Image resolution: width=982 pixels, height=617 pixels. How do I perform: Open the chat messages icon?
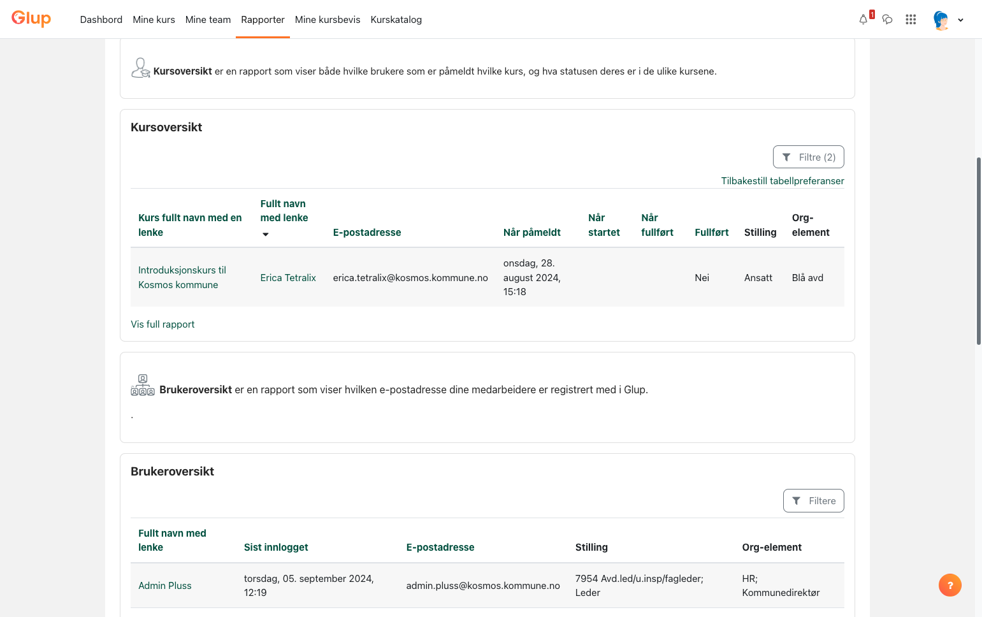pos(887,19)
